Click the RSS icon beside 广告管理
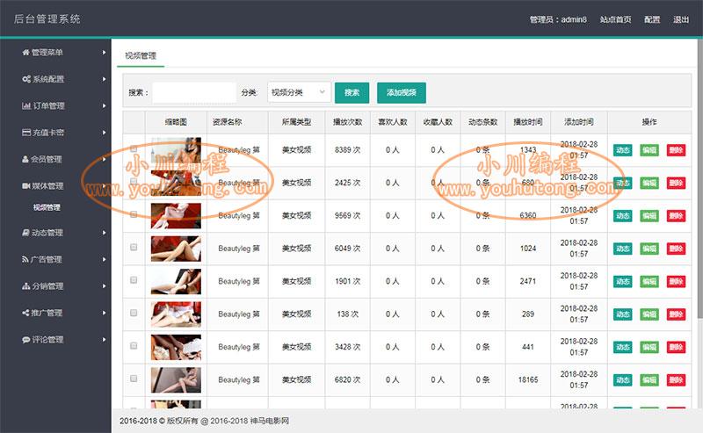Viewport: 703px width, 433px height. coord(25,259)
